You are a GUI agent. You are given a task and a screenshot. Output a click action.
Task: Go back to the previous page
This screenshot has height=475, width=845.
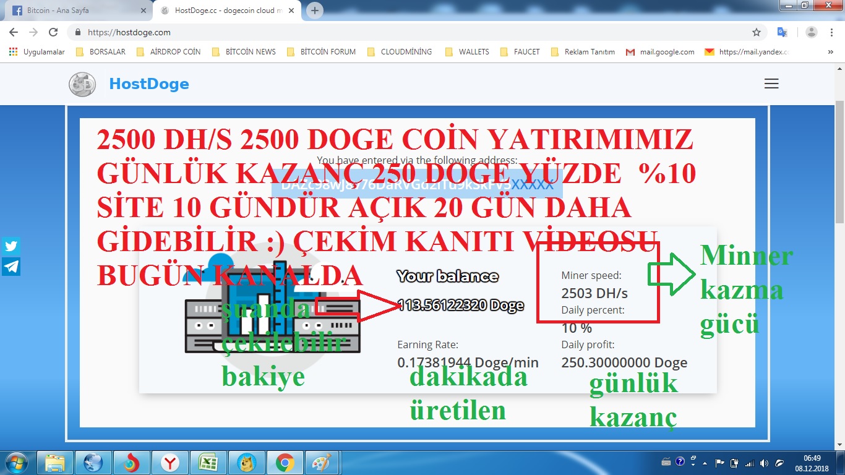click(14, 32)
